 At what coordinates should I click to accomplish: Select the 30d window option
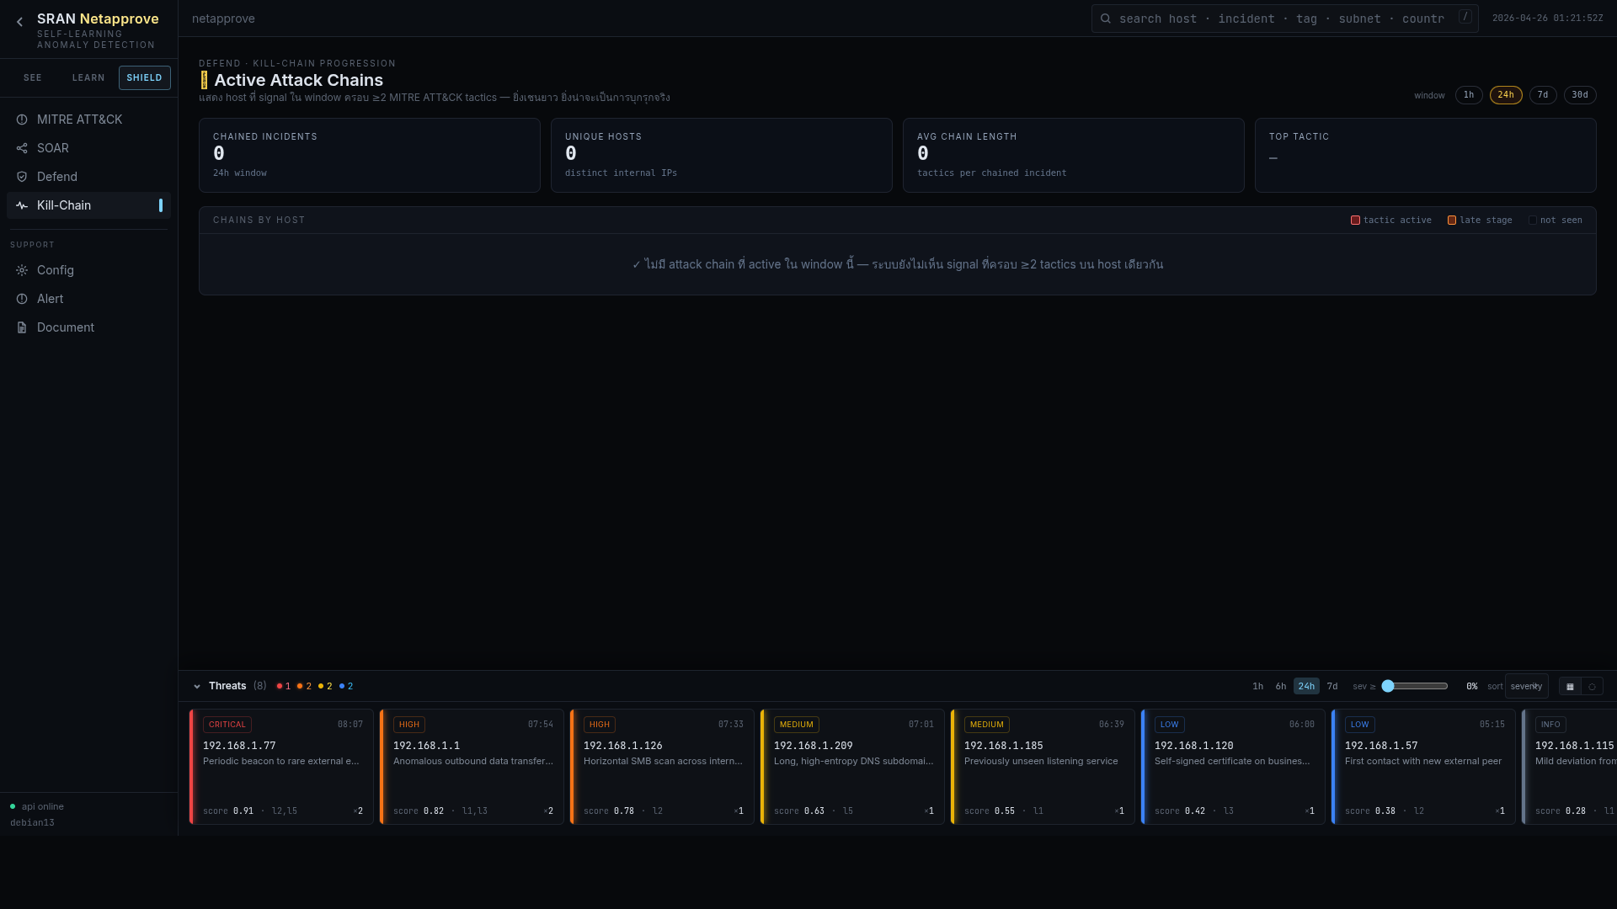coord(1580,95)
